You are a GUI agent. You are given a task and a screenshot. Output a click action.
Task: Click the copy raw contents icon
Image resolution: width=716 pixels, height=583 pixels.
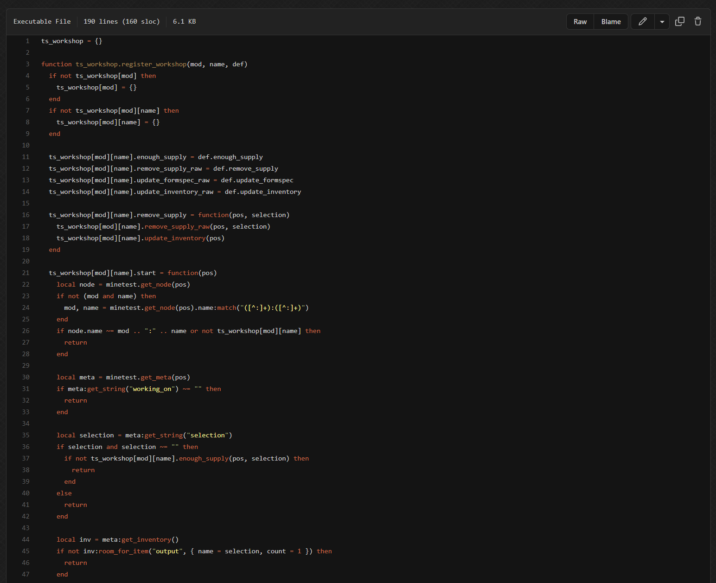(679, 21)
